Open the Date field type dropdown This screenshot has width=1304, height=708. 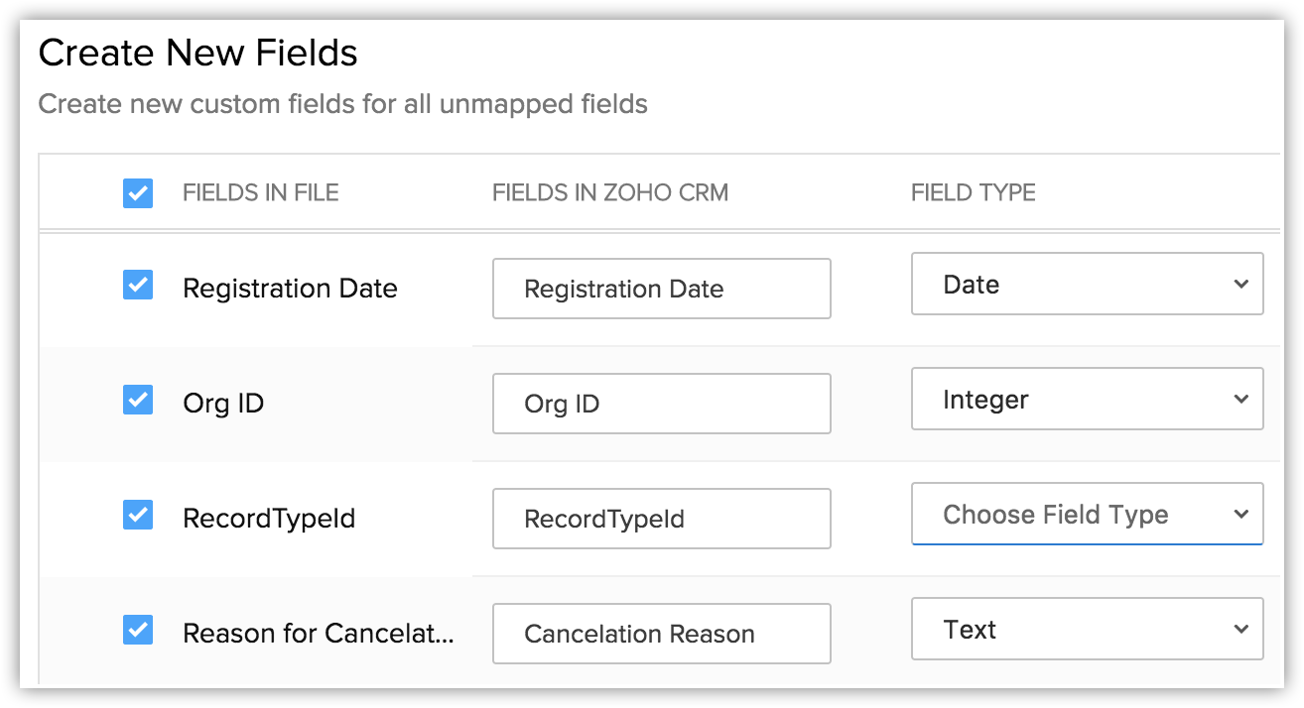[1086, 285]
